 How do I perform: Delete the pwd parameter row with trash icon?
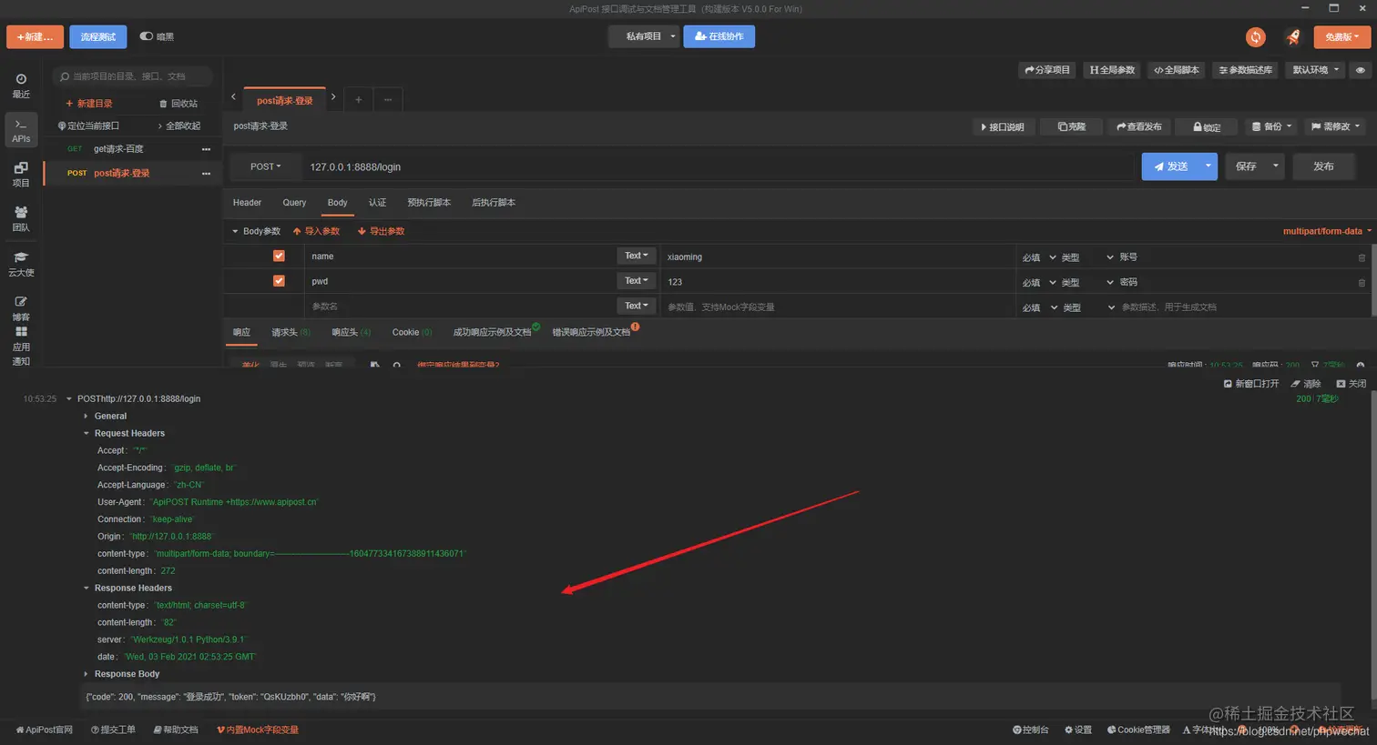coord(1362,283)
